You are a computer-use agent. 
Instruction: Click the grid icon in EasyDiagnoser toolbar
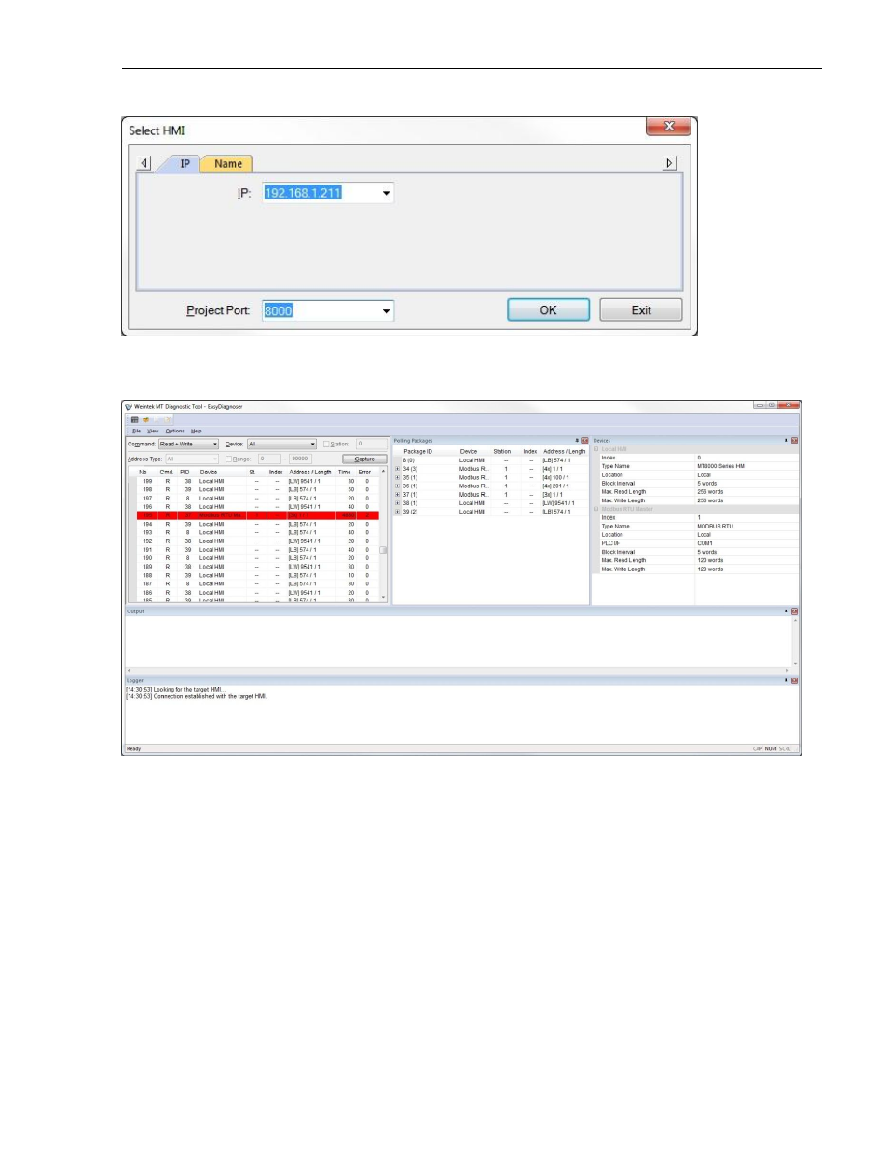(134, 419)
